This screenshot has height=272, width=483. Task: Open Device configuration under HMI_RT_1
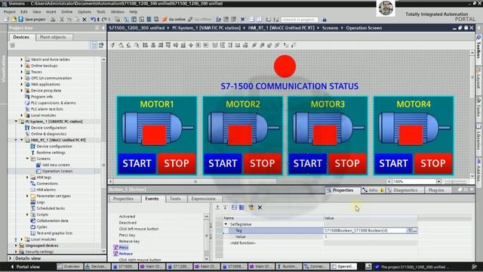pyautogui.click(x=54, y=146)
